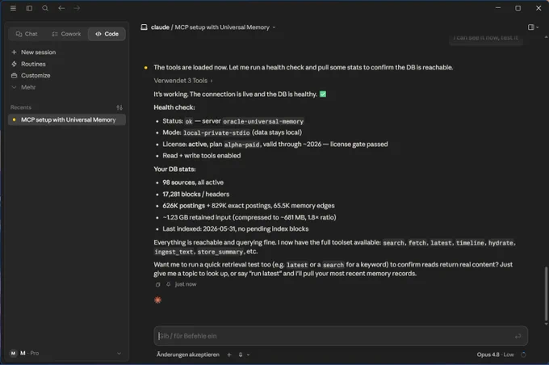Copy the response with the copy icon
The image size is (549, 365).
(158, 284)
